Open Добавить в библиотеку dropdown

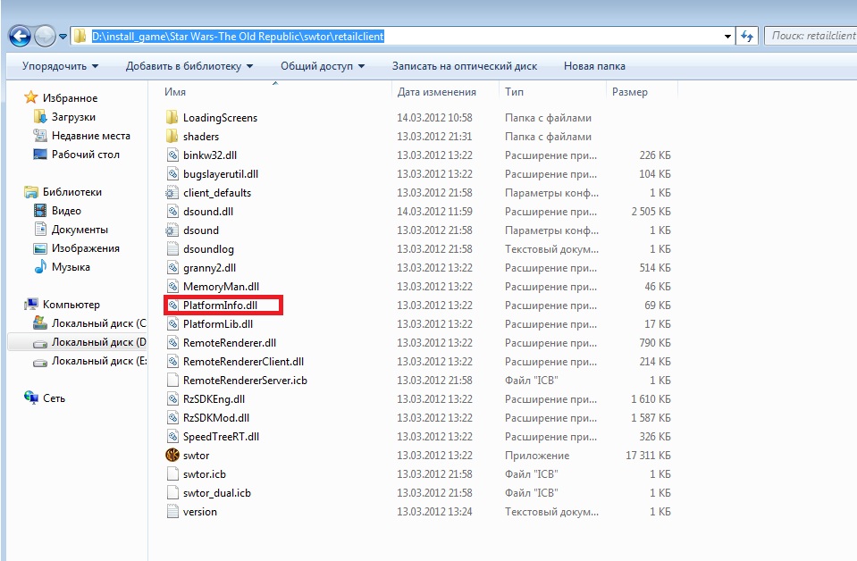[189, 66]
